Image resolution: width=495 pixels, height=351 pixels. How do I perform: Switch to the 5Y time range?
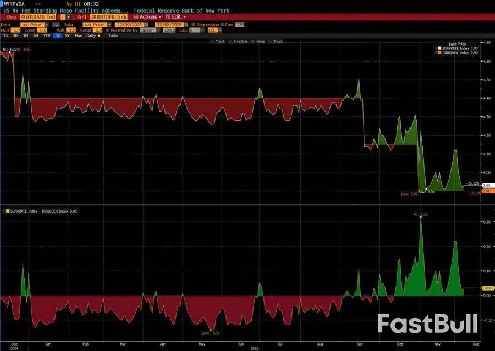(x=67, y=36)
